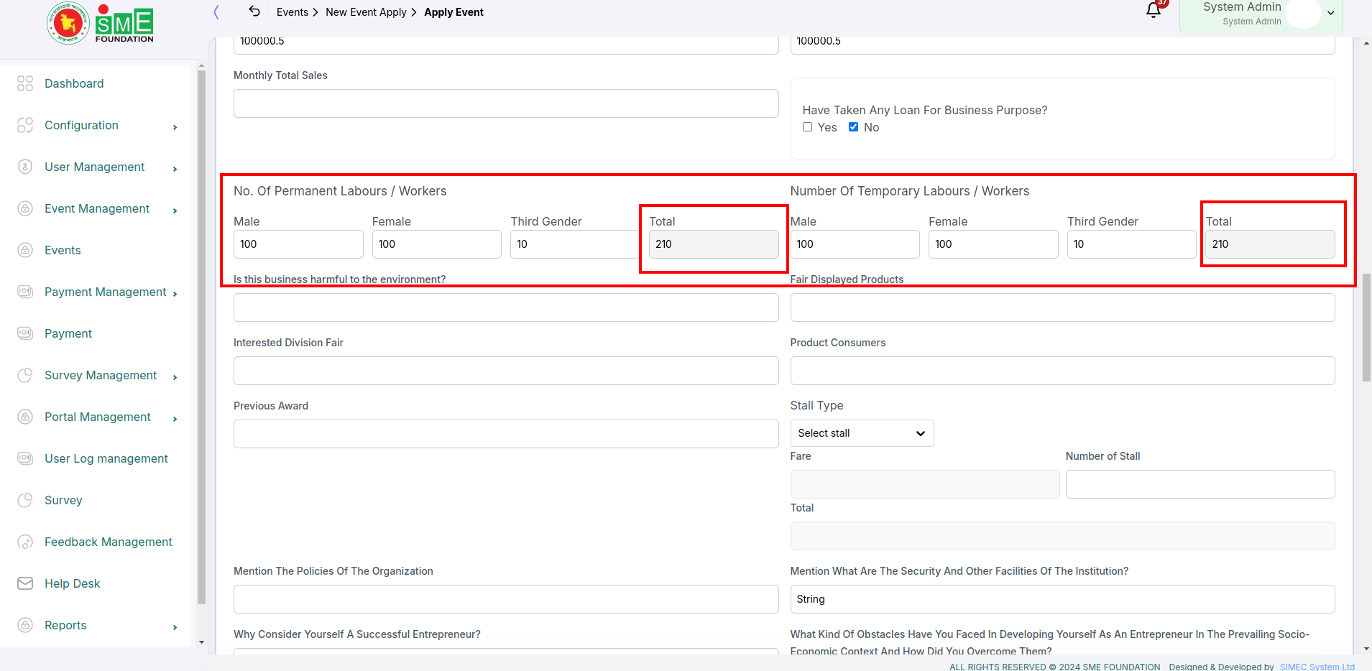
Task: Click the user avatar circle
Action: [1303, 13]
